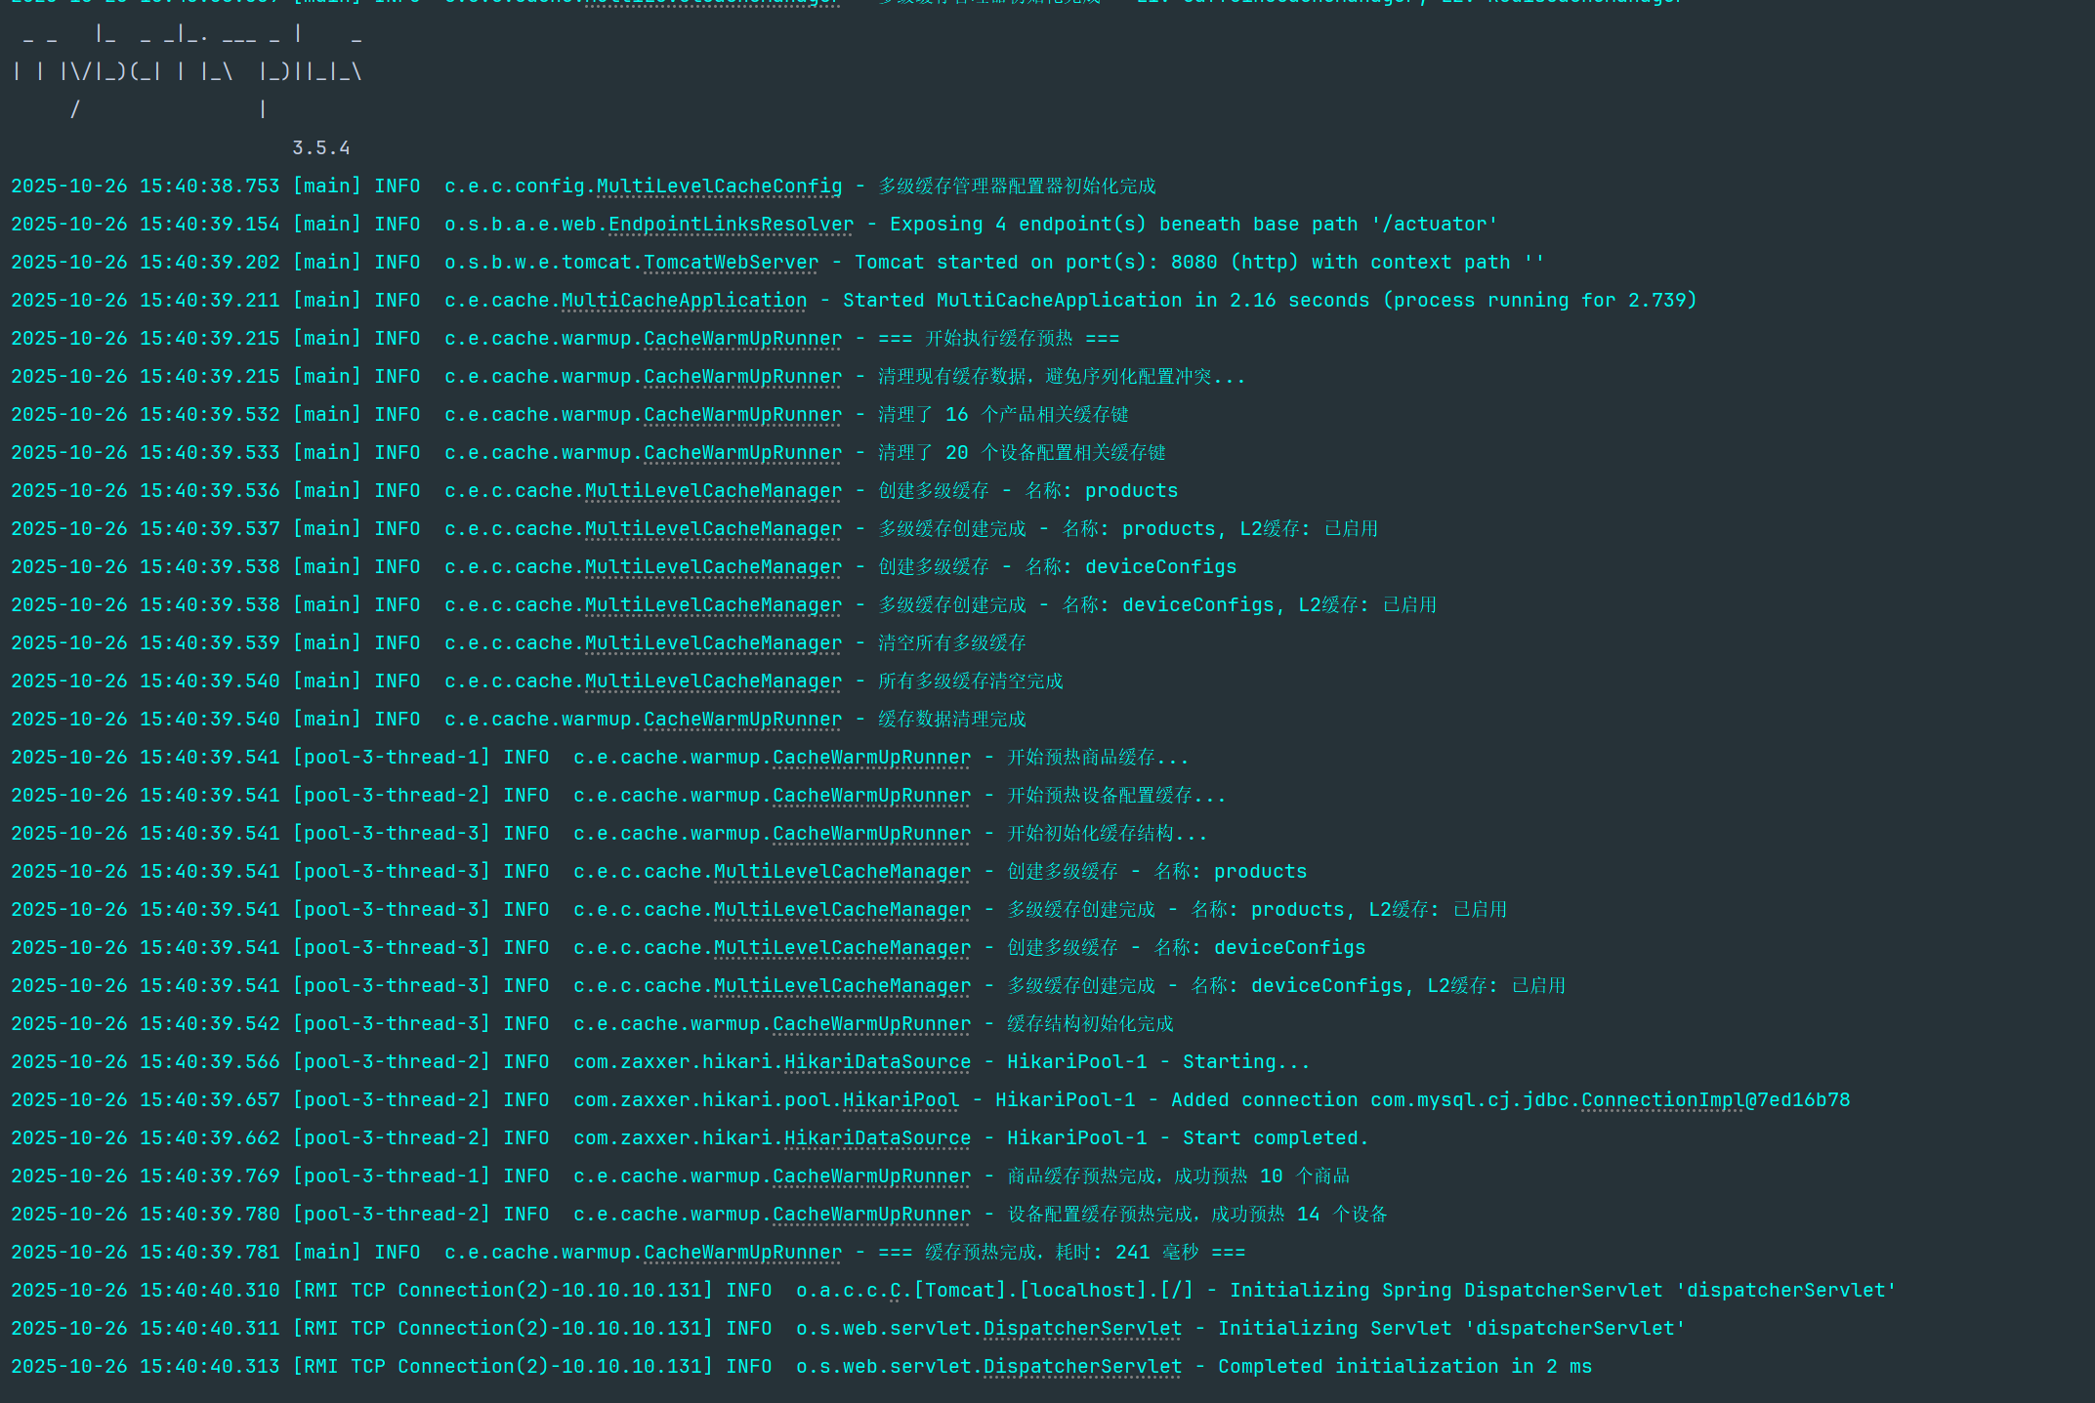Click the underlined C link before [Tomcat]
The height and width of the screenshot is (1403, 2095).
click(896, 1291)
